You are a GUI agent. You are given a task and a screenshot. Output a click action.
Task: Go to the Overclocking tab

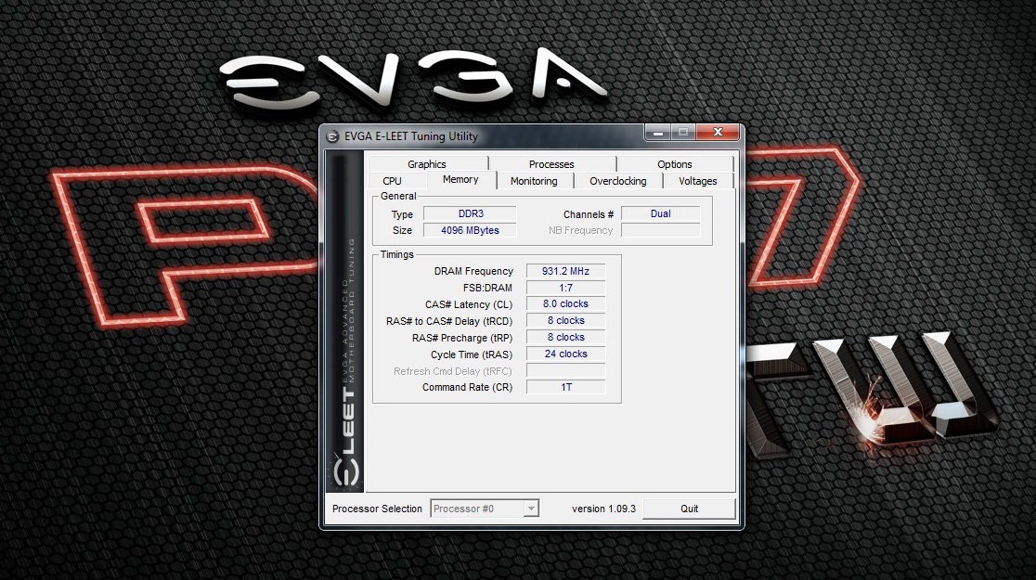[x=617, y=181]
